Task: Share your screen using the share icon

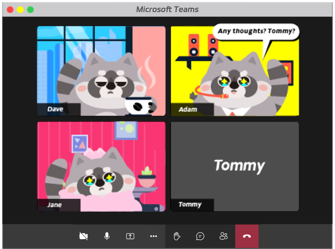Action: pyautogui.click(x=130, y=236)
